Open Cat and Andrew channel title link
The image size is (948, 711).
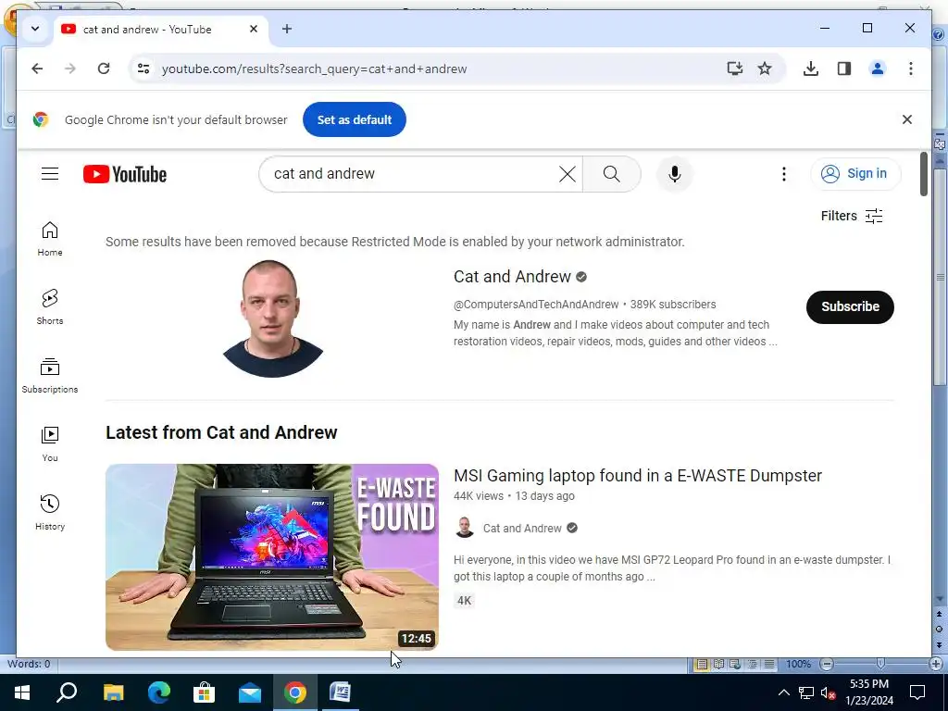[512, 276]
